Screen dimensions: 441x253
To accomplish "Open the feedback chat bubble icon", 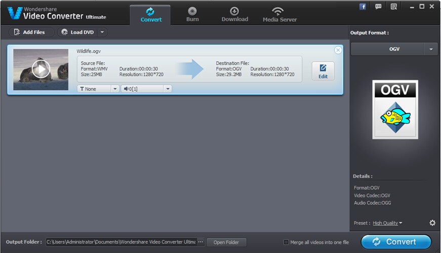I will tap(378, 7).
